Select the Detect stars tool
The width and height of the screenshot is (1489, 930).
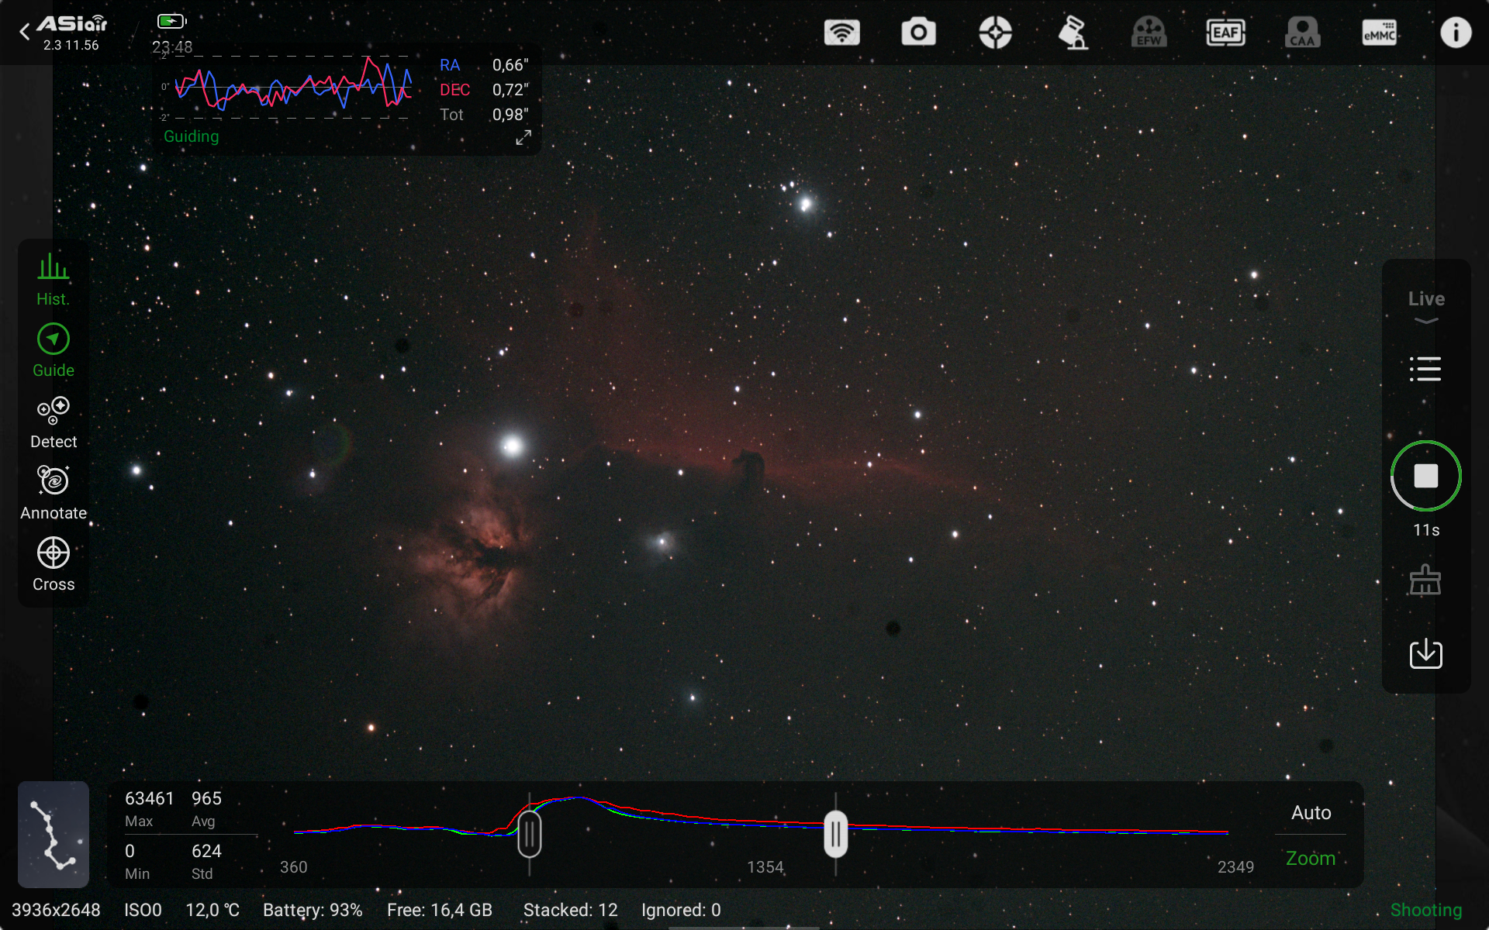(53, 422)
